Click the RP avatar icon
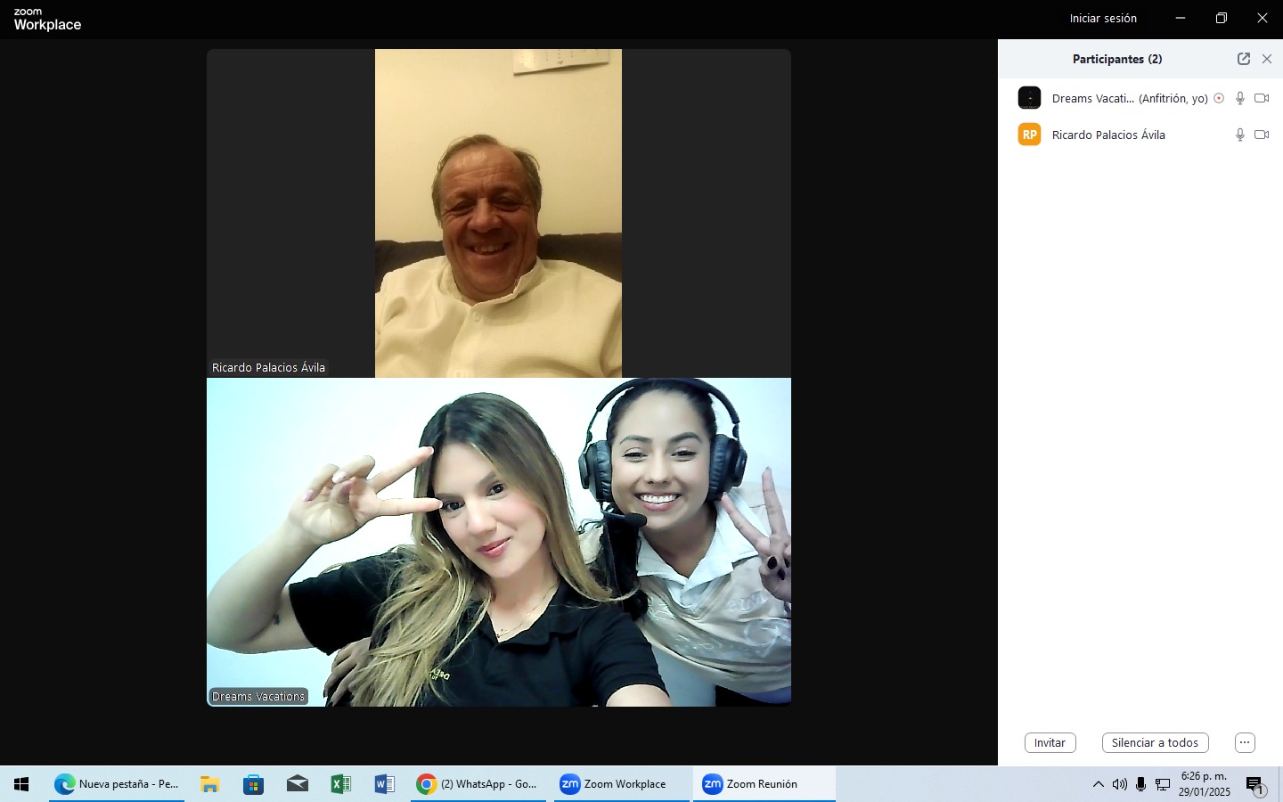This screenshot has width=1283, height=802. coord(1029,135)
